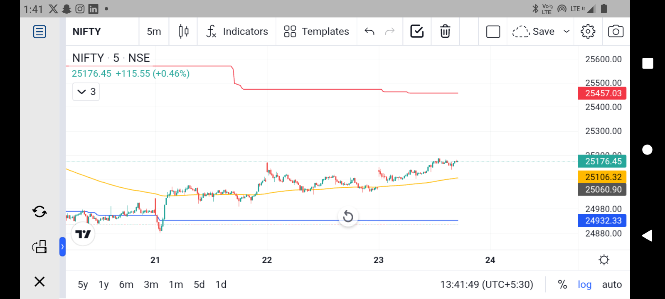Click the reset chart view button
The image size is (665, 299).
coord(348,216)
